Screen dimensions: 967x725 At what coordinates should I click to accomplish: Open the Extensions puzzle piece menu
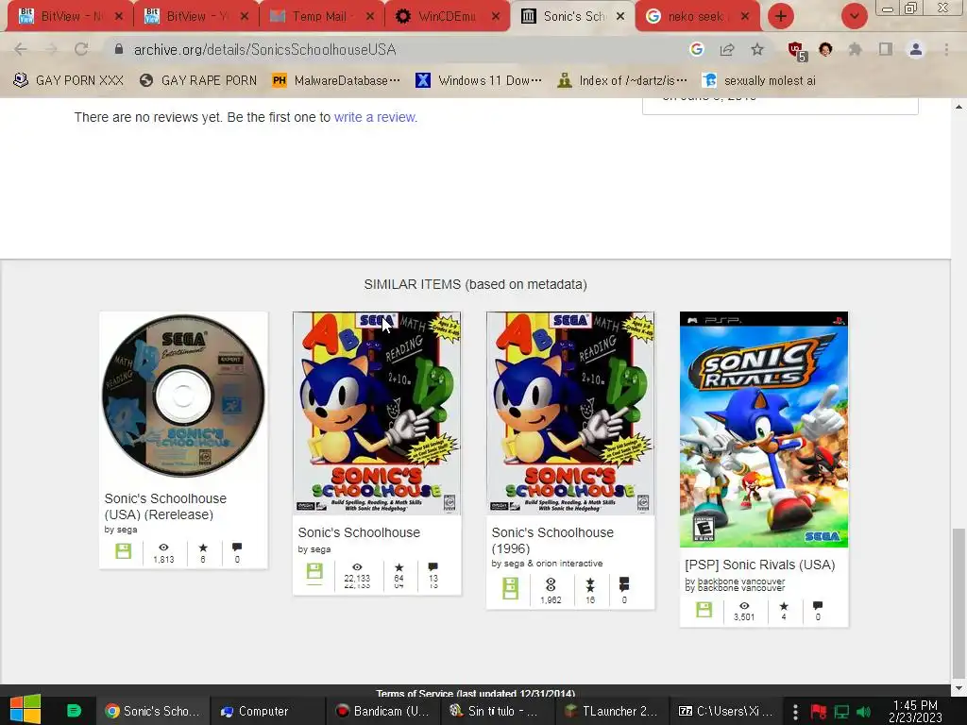pos(855,49)
